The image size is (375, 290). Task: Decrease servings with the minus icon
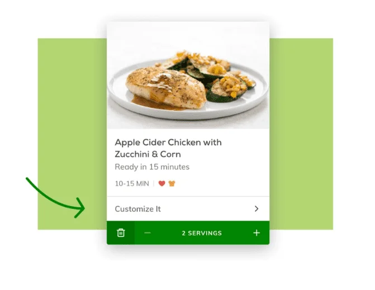point(148,232)
